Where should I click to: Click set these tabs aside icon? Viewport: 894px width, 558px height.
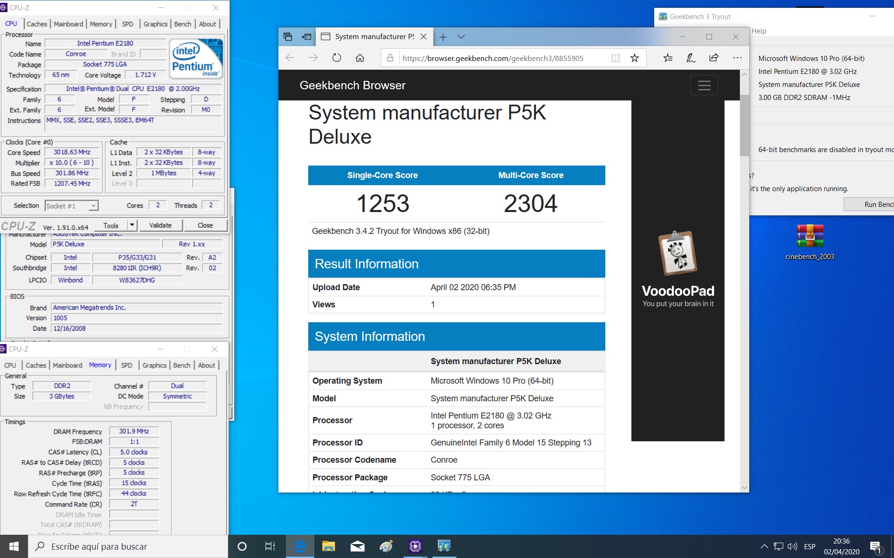306,37
